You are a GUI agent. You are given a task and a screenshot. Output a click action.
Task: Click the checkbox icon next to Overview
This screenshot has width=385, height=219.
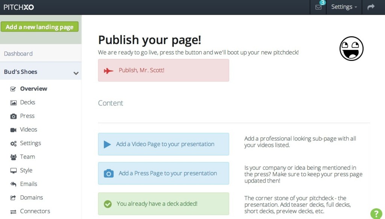click(x=13, y=89)
